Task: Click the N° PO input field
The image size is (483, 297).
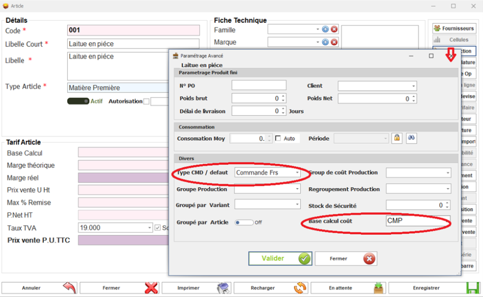Action: pyautogui.click(x=258, y=85)
